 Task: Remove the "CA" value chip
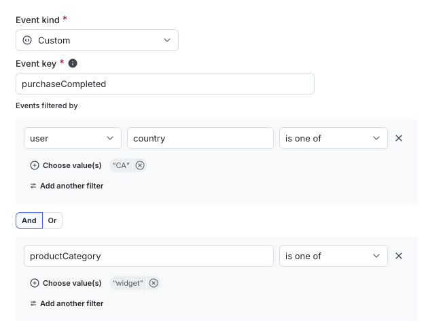pos(140,165)
